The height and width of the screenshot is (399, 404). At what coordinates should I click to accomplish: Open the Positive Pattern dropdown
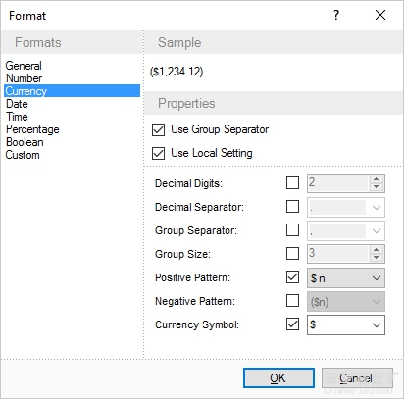point(346,278)
